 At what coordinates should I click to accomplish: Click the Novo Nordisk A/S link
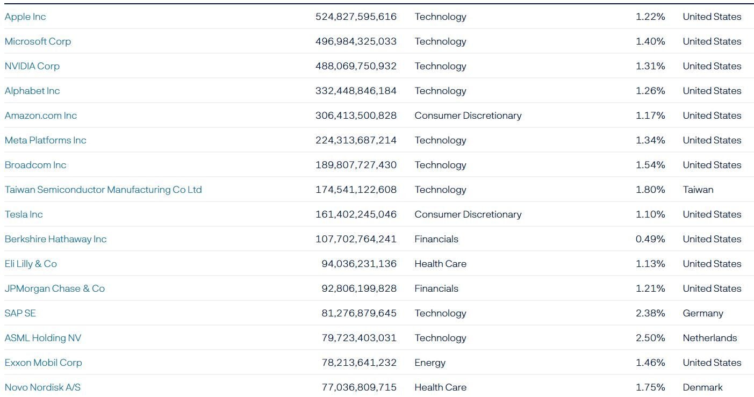[43, 387]
